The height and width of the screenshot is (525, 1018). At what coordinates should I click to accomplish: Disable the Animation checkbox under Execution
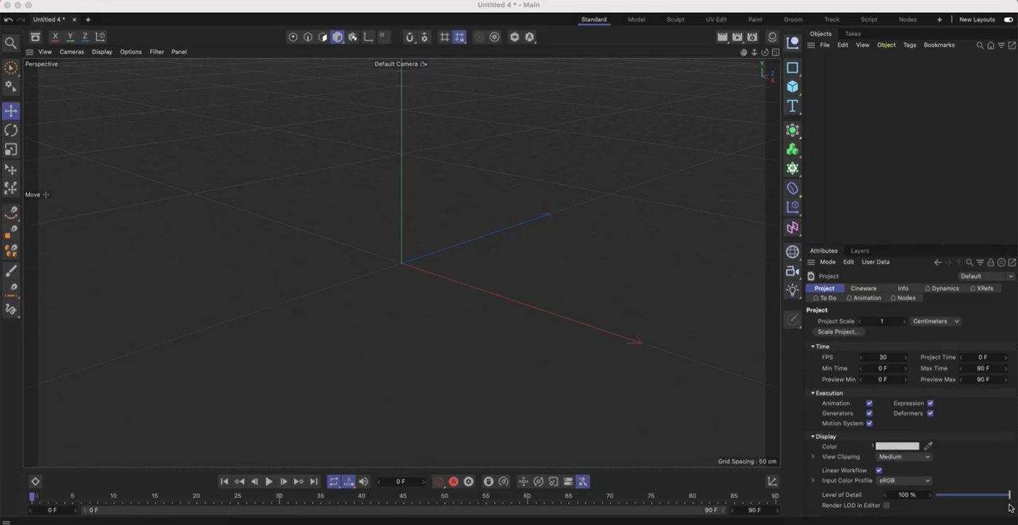tap(869, 403)
